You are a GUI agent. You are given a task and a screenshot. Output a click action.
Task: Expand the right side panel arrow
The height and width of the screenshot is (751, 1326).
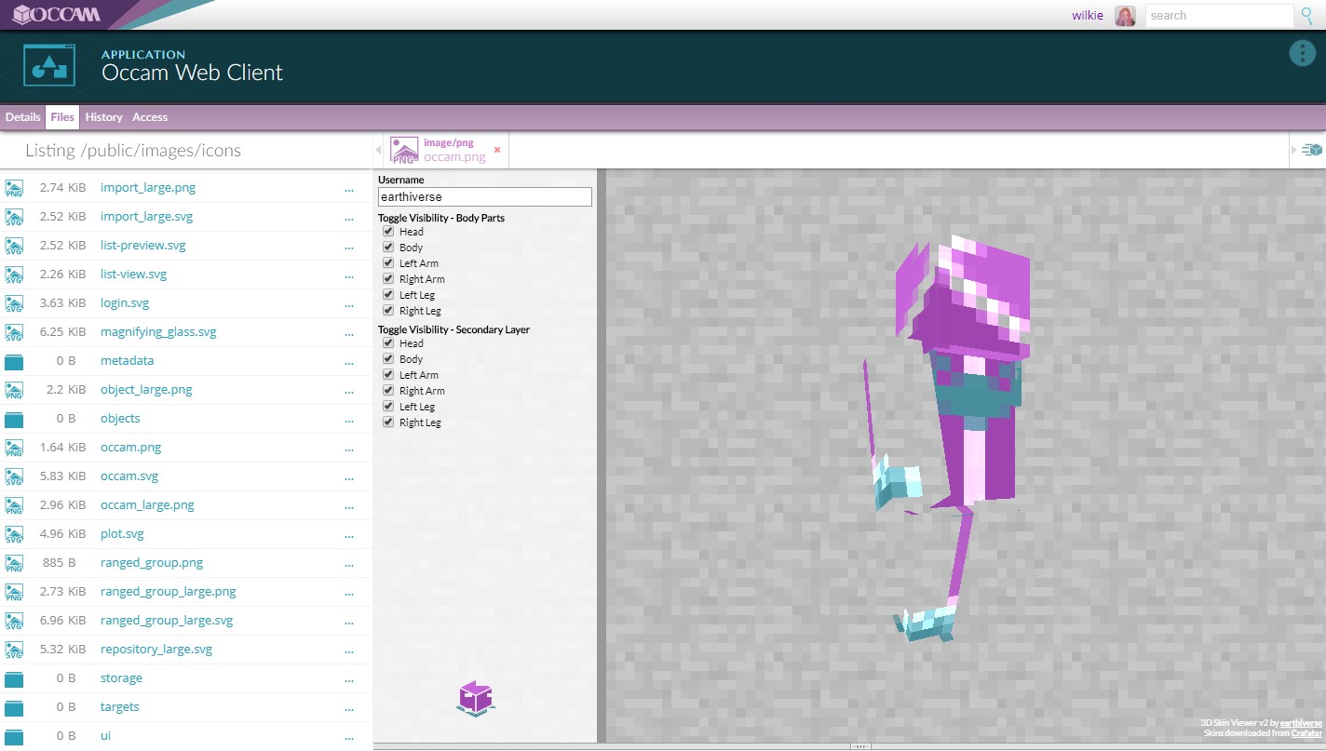click(x=1293, y=150)
